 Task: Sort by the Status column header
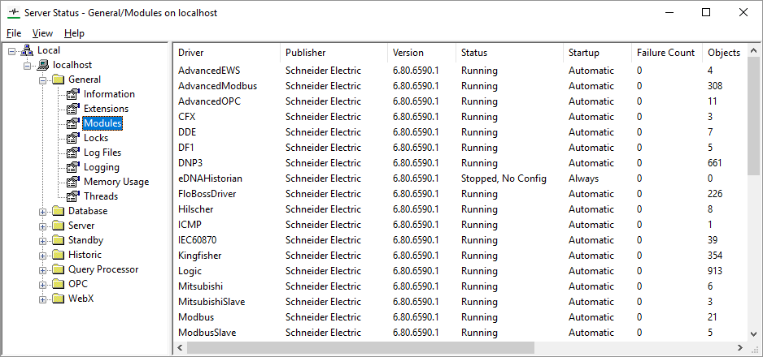tap(509, 53)
